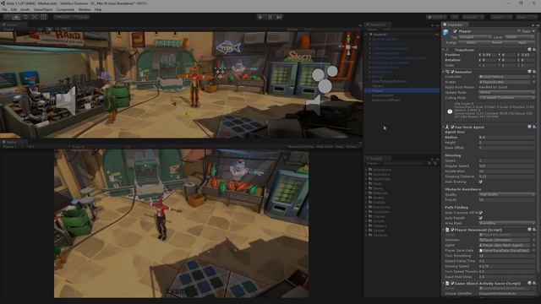Open Obstacle Avoidance Quality dropdown
This screenshot has width=541, height=304.
pos(507,194)
